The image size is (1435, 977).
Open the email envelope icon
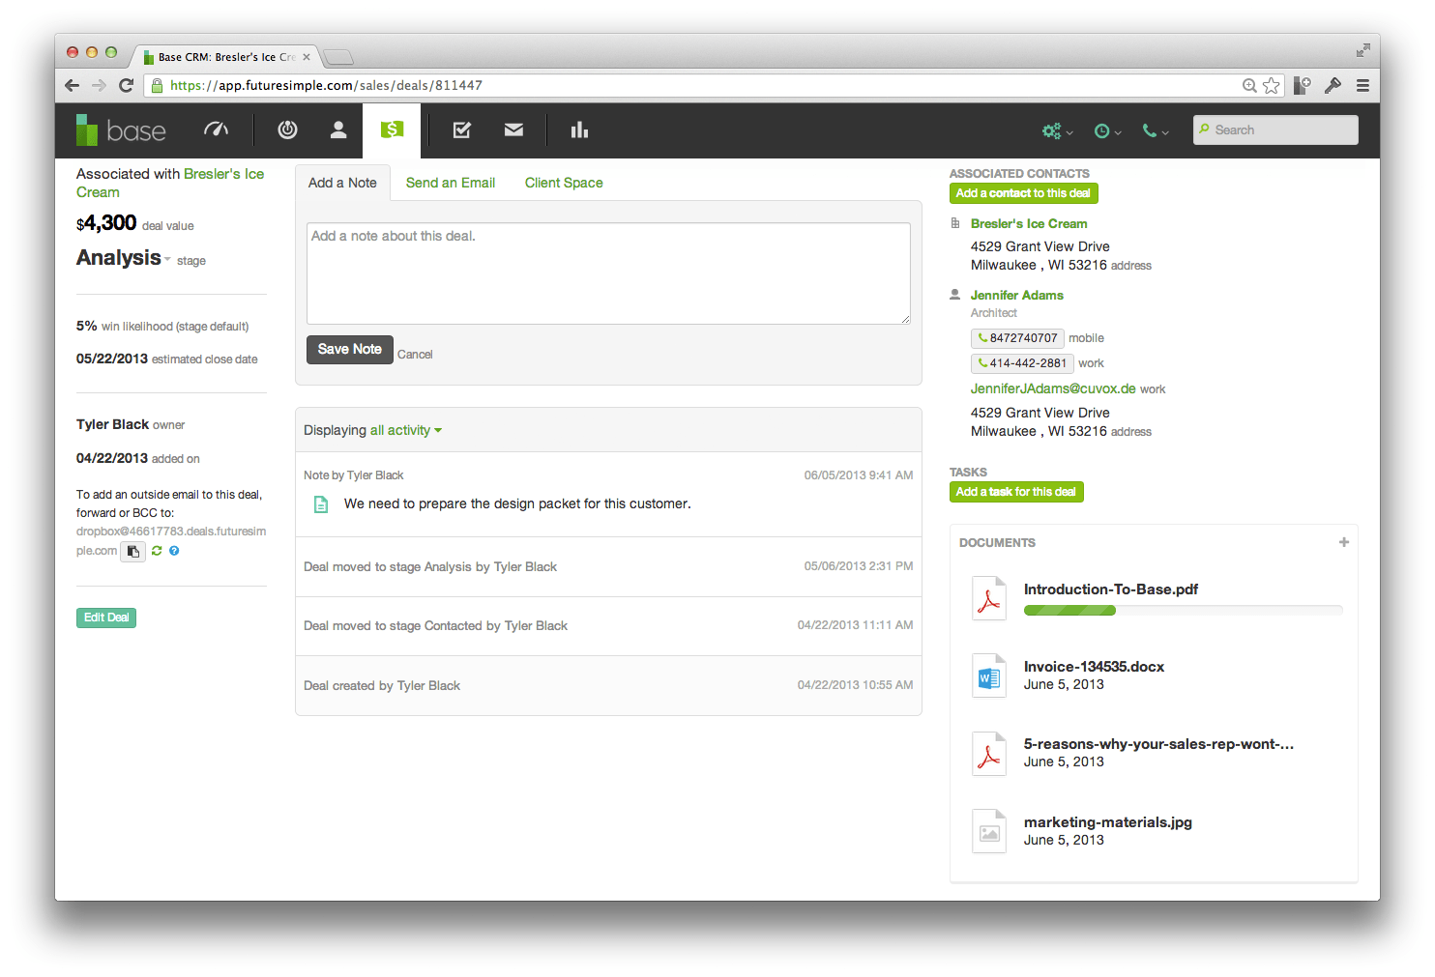[x=513, y=129]
